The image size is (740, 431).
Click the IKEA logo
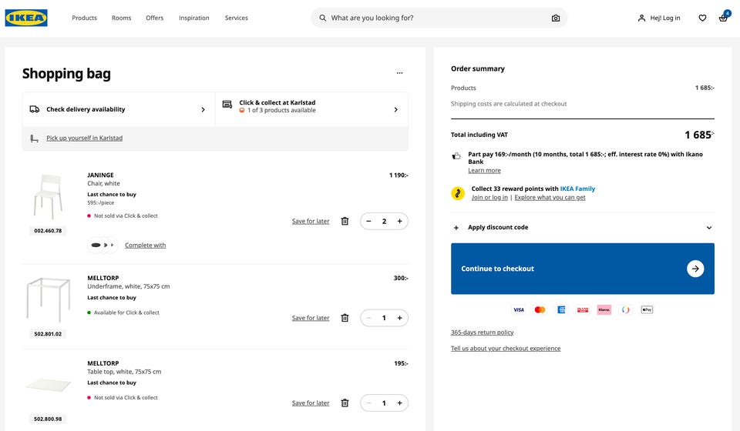point(26,18)
